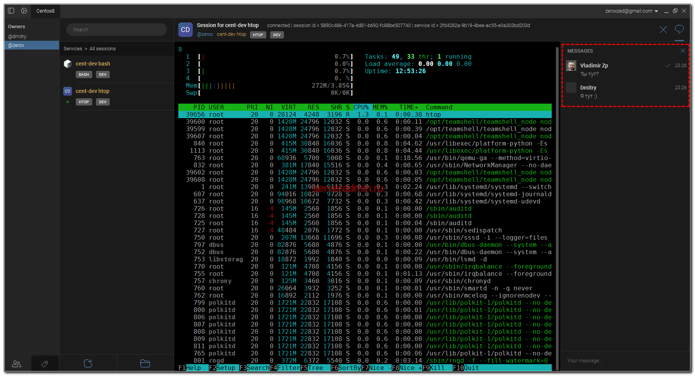Screen dimensions: 695x376
Task: Toggle the chat bubble messages icon
Action: click(679, 29)
